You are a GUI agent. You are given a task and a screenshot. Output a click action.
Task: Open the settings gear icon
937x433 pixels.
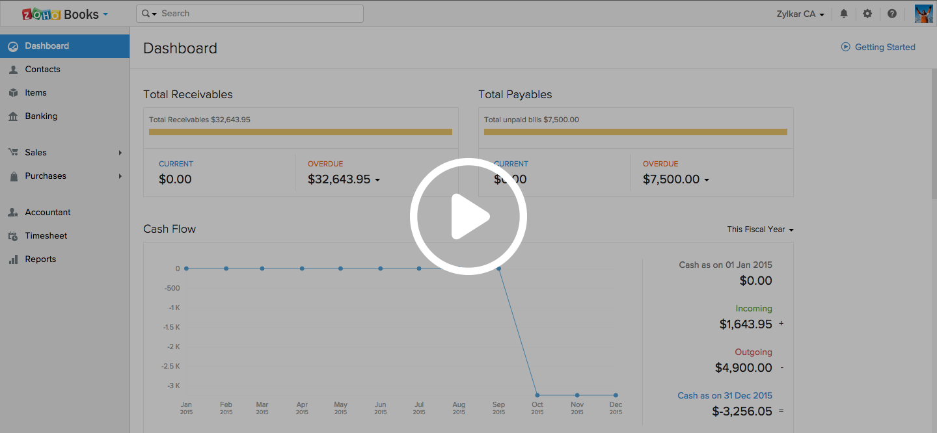(x=867, y=14)
